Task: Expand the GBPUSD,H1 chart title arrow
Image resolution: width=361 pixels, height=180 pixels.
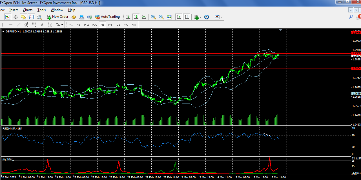Action: coord(3,31)
